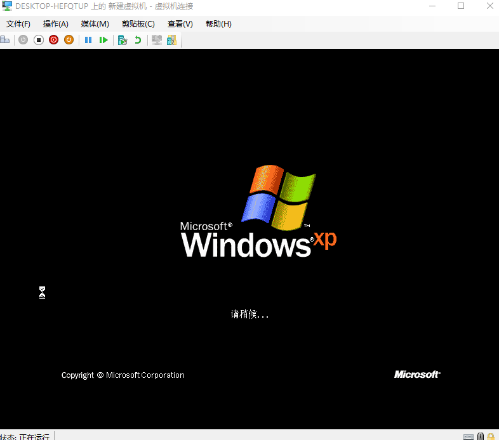Revert the VM with the green undo arrow
The height and width of the screenshot is (440, 499).
pos(138,40)
